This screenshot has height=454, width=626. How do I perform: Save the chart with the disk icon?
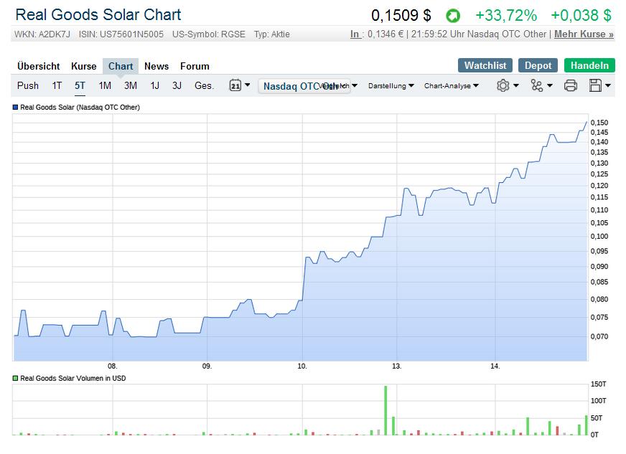point(595,85)
